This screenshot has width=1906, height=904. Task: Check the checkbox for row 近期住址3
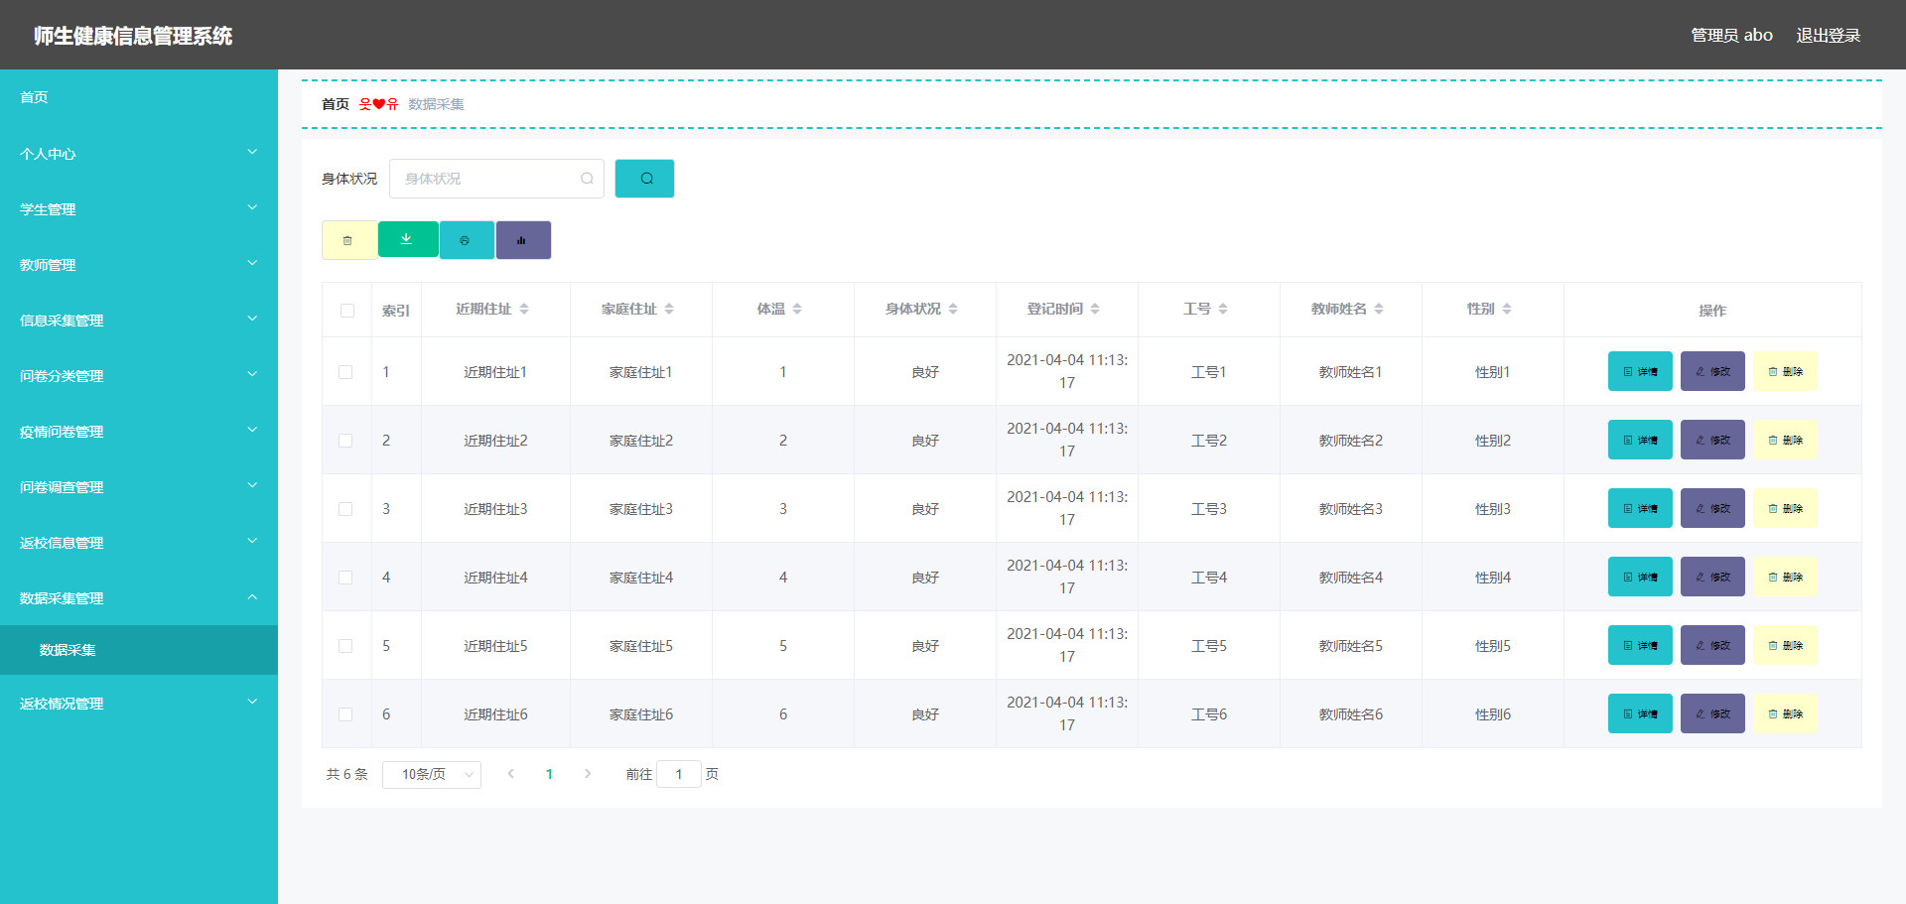pos(345,509)
